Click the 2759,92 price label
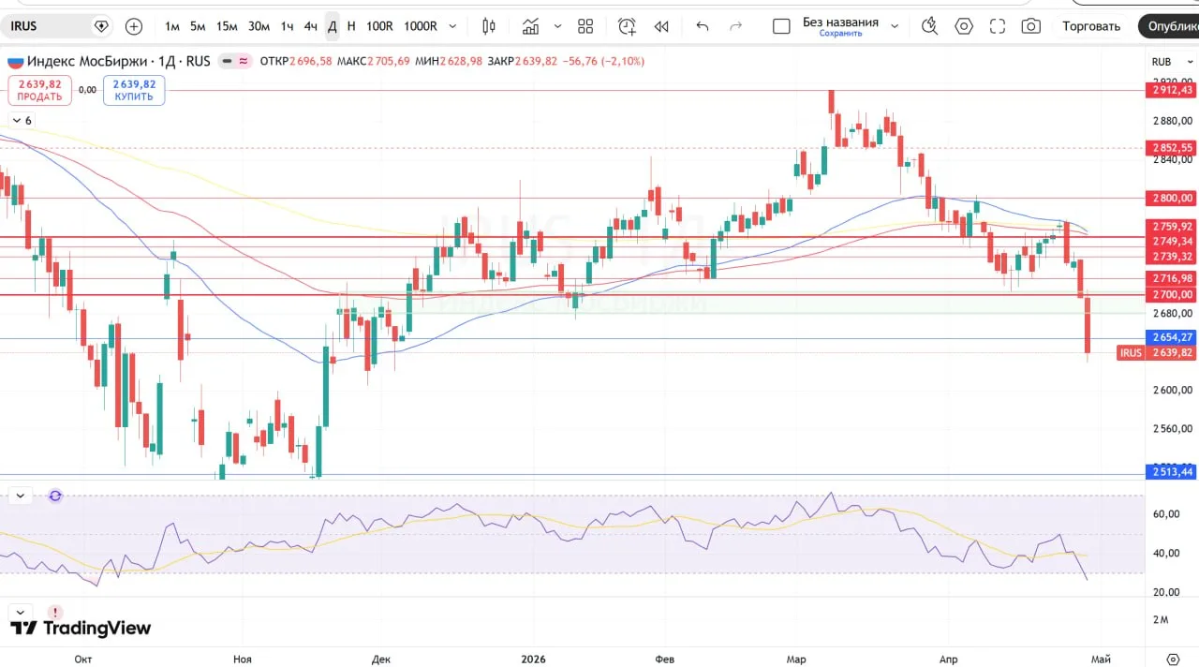Viewport: 1199px width, 667px height. tap(1171, 227)
